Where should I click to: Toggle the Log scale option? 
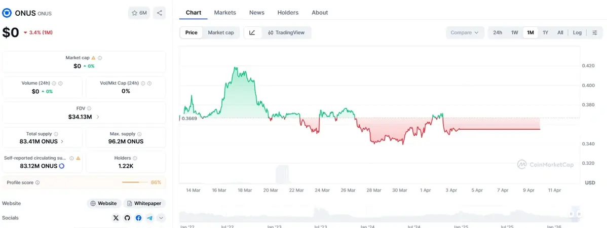coord(577,32)
